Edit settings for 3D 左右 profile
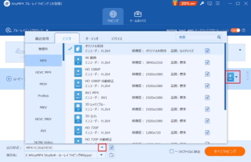251x162 pixels. (x=207, y=121)
